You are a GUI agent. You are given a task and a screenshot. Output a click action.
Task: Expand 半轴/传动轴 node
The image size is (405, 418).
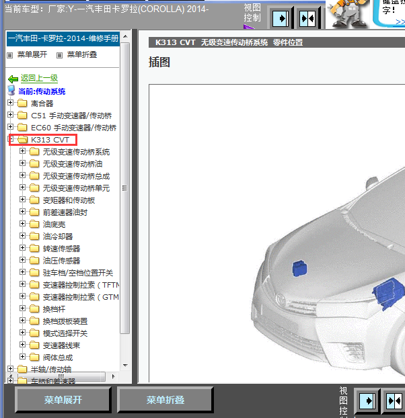(x=10, y=369)
